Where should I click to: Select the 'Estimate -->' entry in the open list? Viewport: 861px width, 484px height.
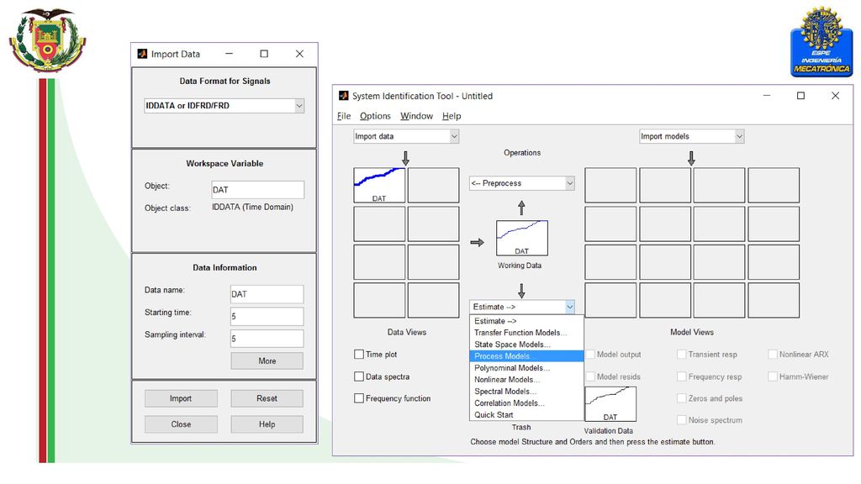point(526,321)
